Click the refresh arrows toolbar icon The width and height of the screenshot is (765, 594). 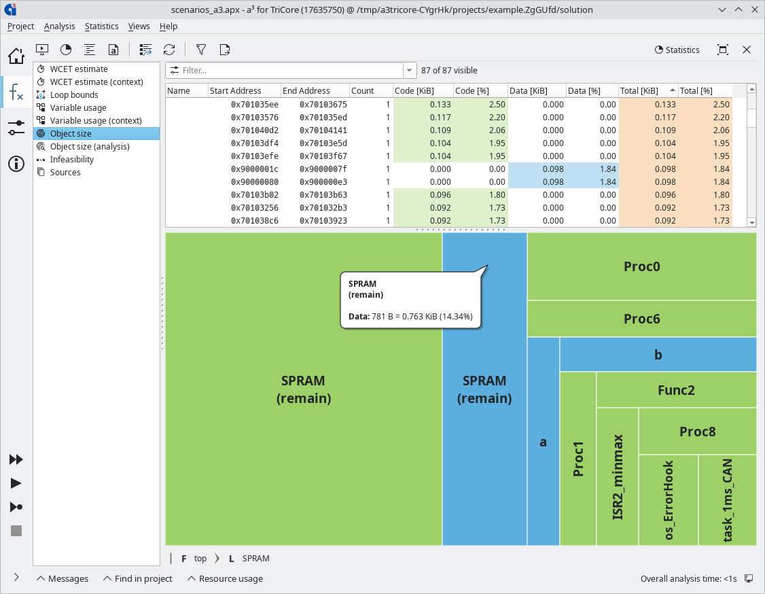point(169,50)
